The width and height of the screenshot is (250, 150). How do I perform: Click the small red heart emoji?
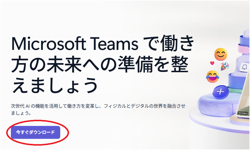[x=212, y=63]
